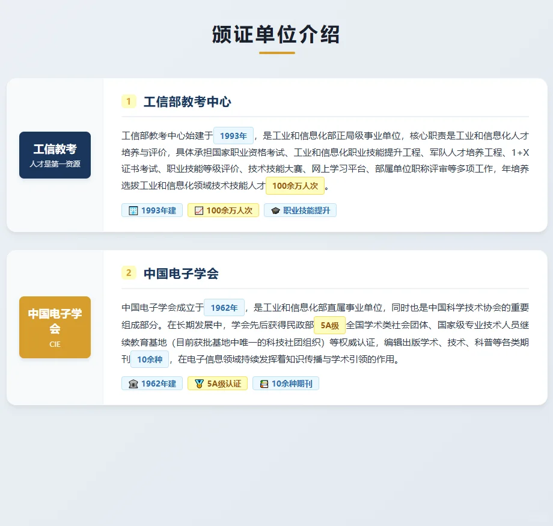Click the highlighted 1993年 in the paragraph
The width and height of the screenshot is (553, 526).
point(233,136)
